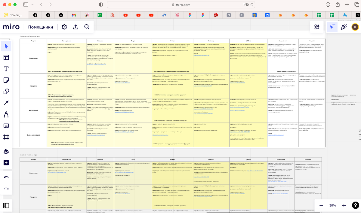The width and height of the screenshot is (361, 213).
Task: Go to the Miro home logo
Action: coord(11,27)
